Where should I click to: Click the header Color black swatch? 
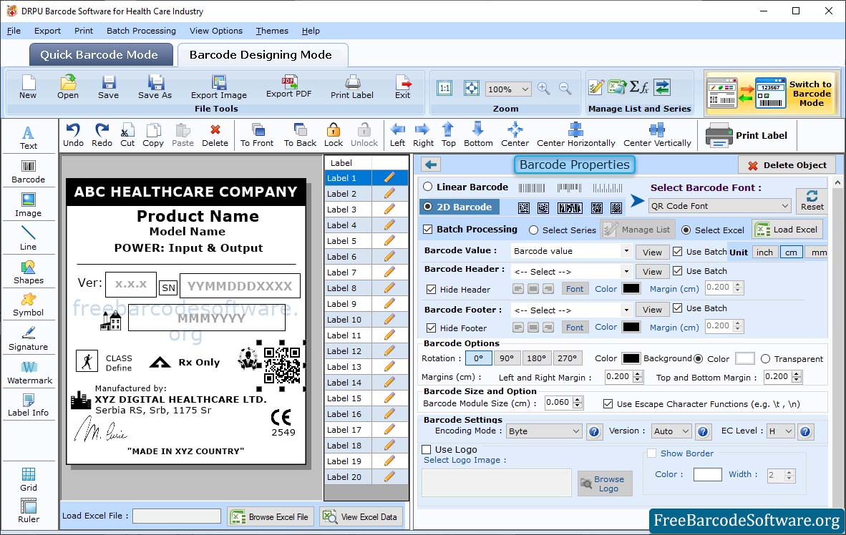[631, 288]
